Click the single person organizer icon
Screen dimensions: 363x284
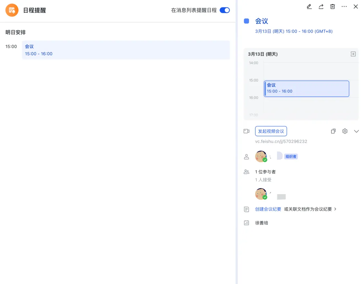[x=246, y=157]
